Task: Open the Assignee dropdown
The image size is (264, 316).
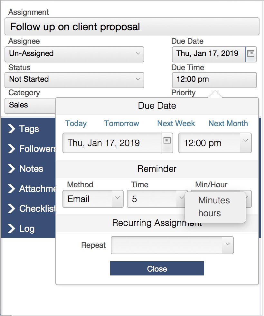Action: click(x=74, y=54)
